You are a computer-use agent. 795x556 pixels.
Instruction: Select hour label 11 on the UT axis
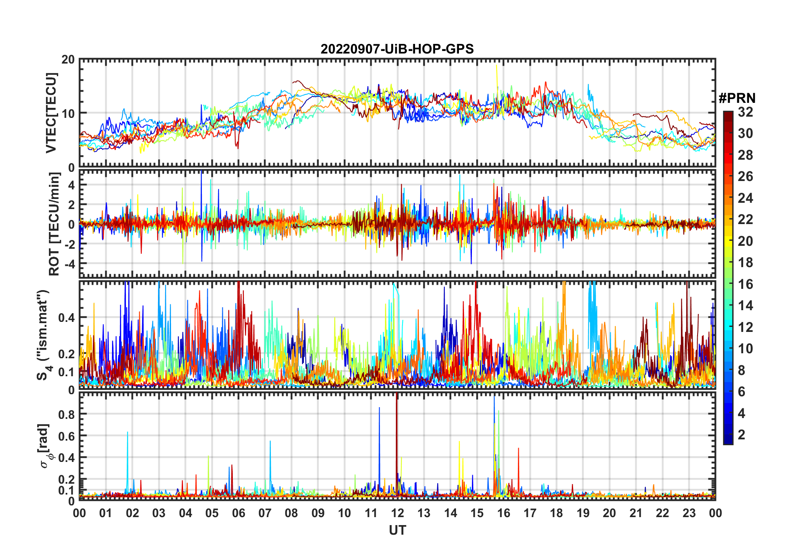coord(371,513)
